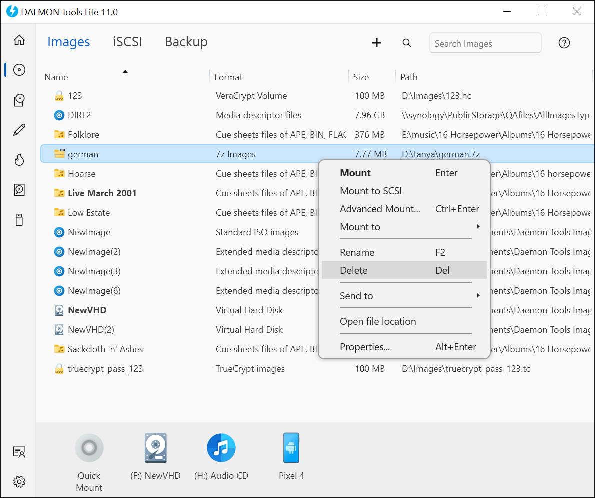Viewport: 595px width, 498px height.
Task: Open the disc burning flame icon
Action: pyautogui.click(x=19, y=160)
